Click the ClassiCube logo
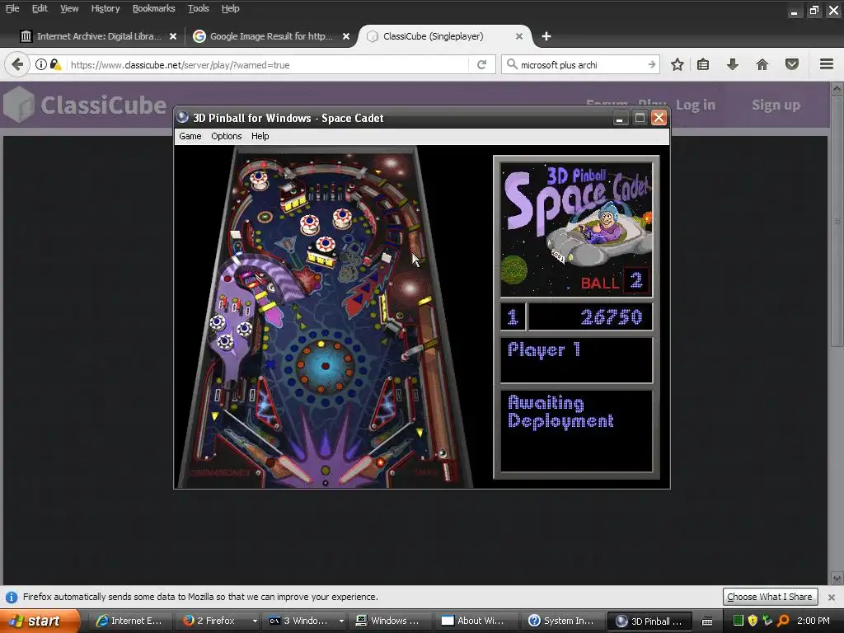The height and width of the screenshot is (633, 844). click(x=85, y=105)
